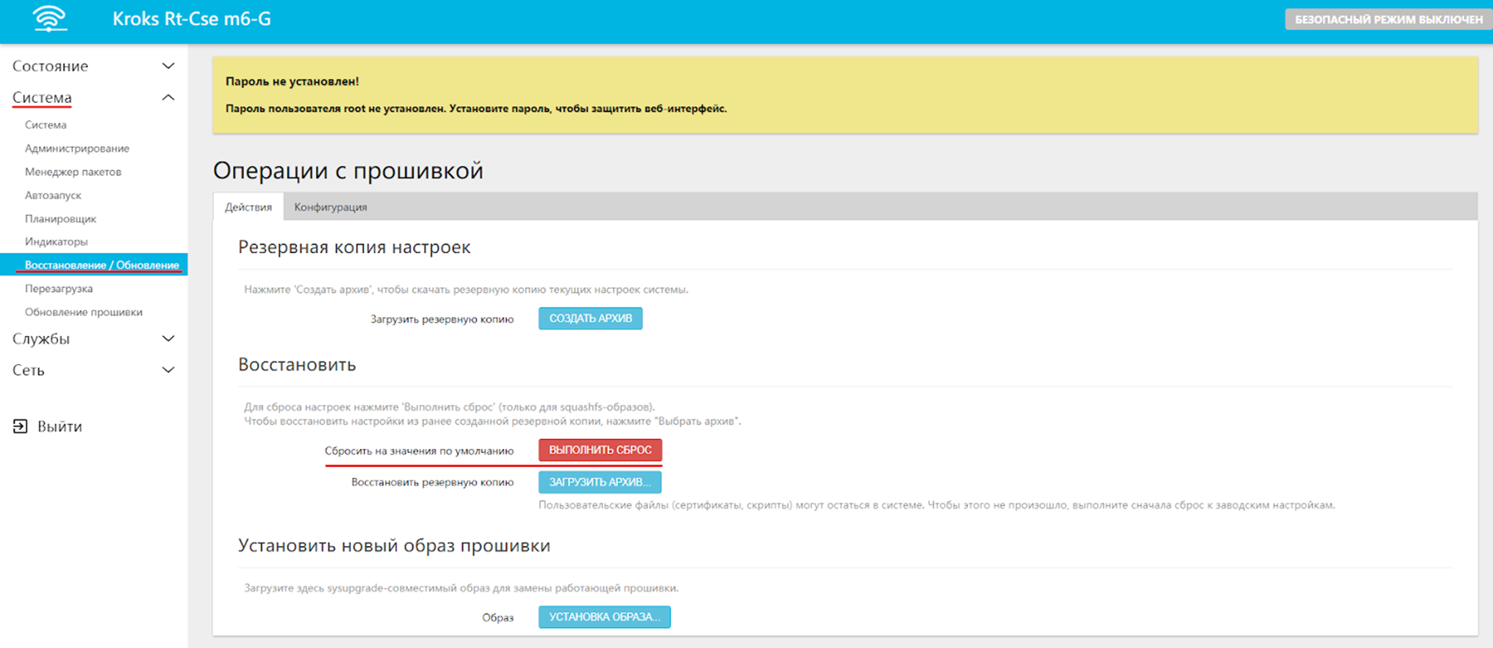The height and width of the screenshot is (648, 1493).
Task: Click the logout icon beside Выйти
Action: (20, 426)
